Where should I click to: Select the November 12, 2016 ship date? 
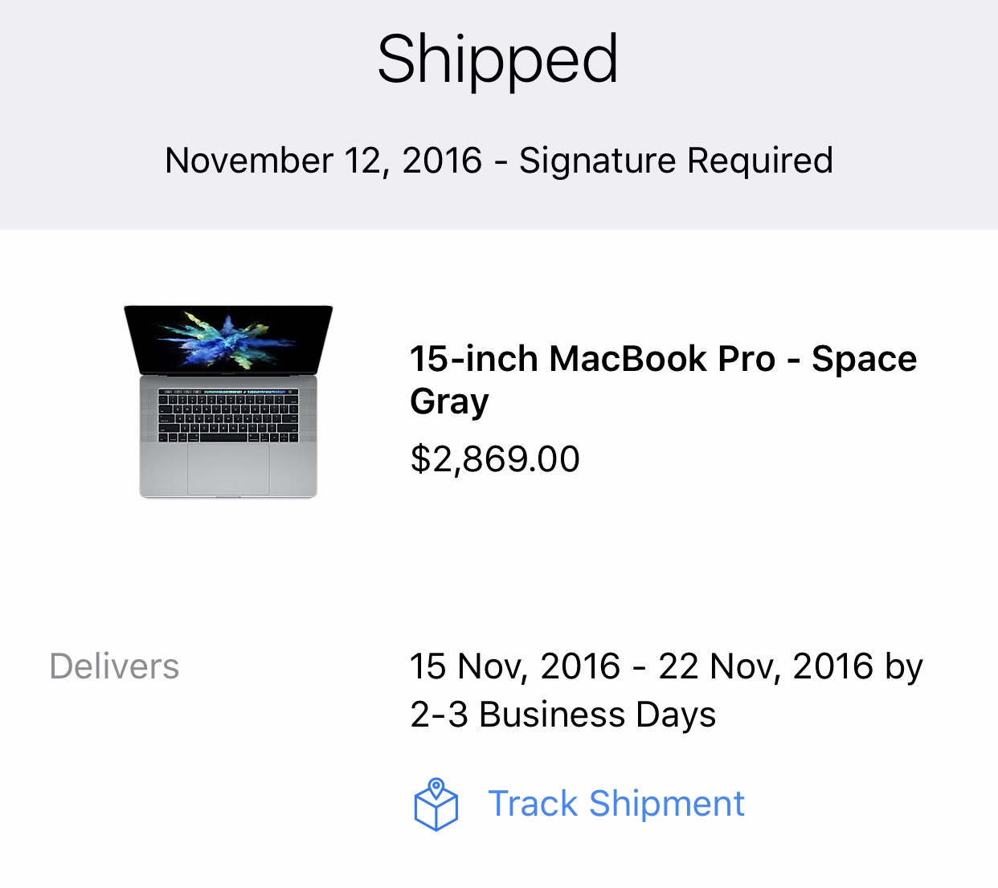(324, 161)
